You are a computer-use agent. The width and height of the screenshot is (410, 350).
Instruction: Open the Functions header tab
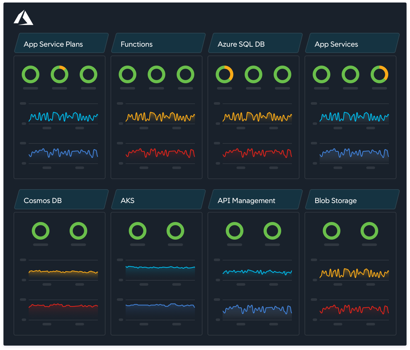pos(158,43)
